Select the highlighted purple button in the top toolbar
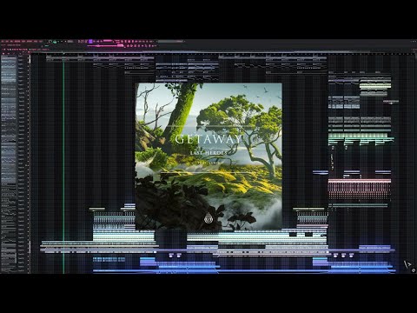The height and width of the screenshot is (313, 417). point(90,42)
